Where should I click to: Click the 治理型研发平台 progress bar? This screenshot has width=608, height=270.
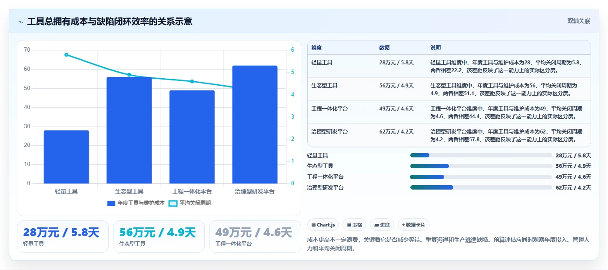(481, 188)
